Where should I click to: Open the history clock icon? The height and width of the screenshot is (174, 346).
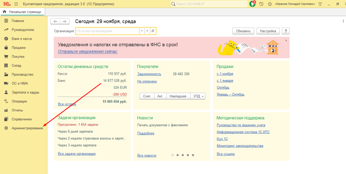(261, 4)
